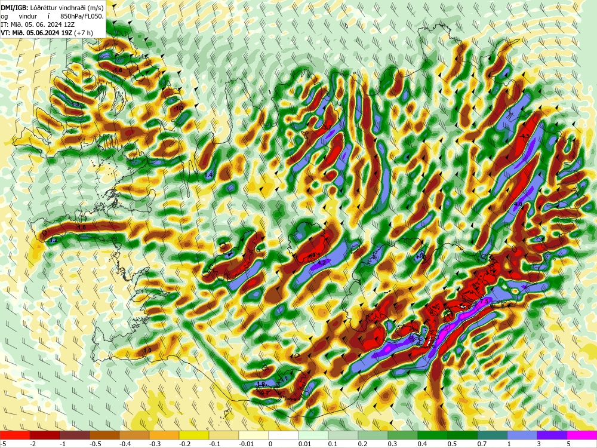Select the brown legend swatch starting at -0.5

point(104,435)
